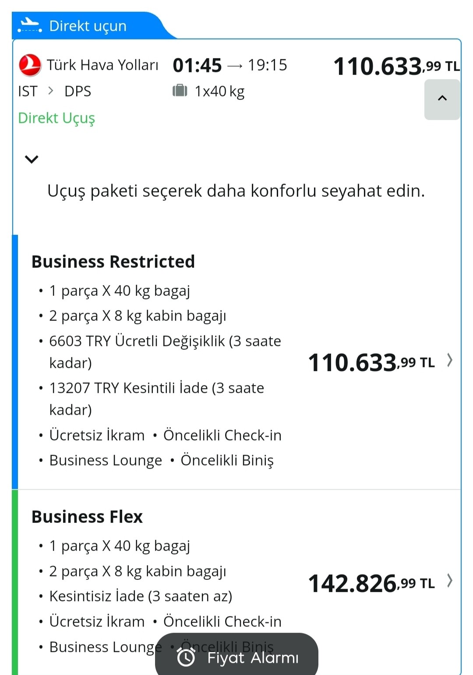Click the total price in flight header
Image resolution: width=473 pixels, height=675 pixels.
[396, 66]
